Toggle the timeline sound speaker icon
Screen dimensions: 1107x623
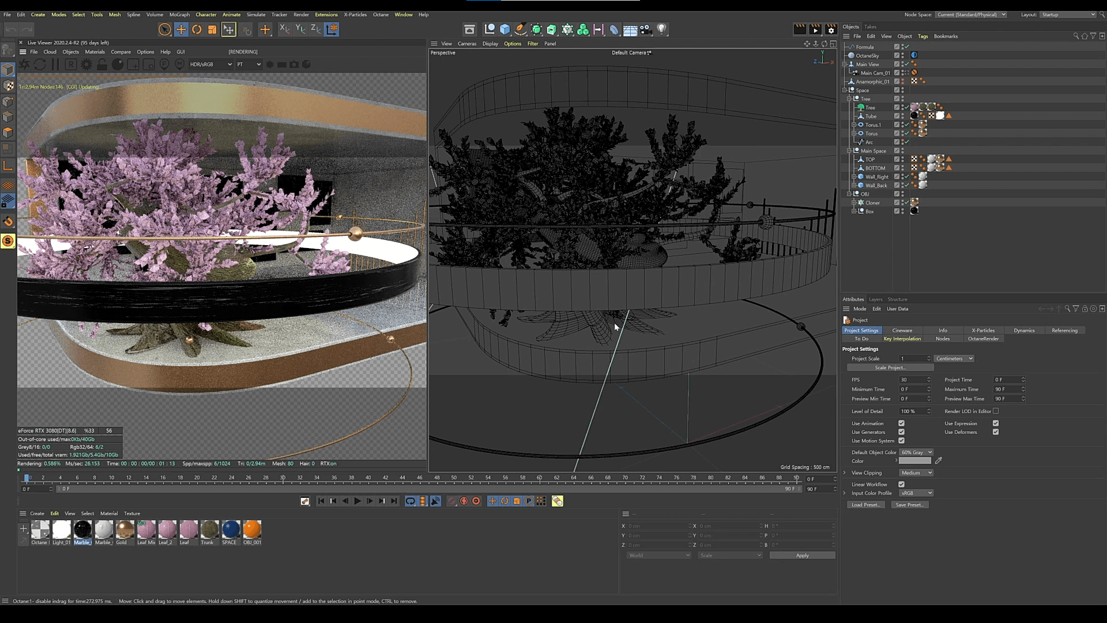tap(435, 501)
